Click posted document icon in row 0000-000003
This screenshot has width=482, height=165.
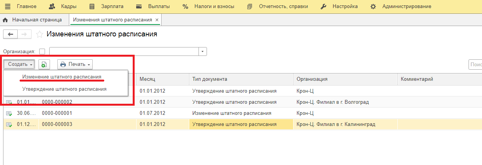click(9, 124)
